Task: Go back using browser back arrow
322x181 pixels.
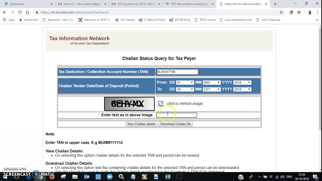Action: (x=5, y=12)
